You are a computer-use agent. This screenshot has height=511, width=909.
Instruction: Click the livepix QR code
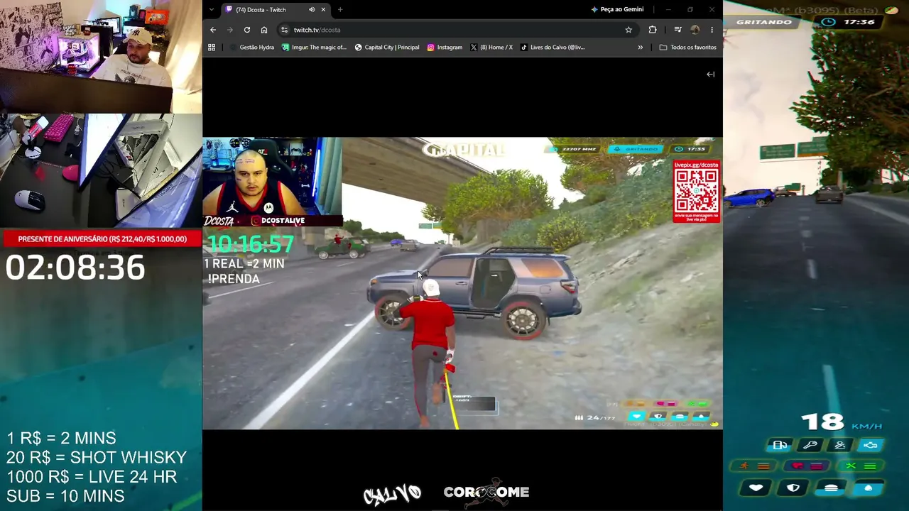click(x=697, y=192)
